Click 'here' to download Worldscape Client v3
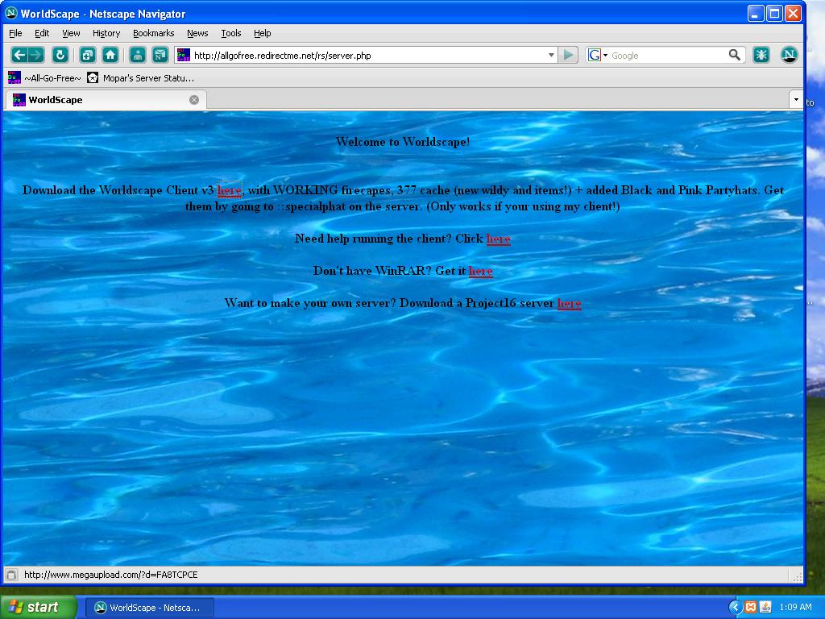 pyautogui.click(x=229, y=190)
